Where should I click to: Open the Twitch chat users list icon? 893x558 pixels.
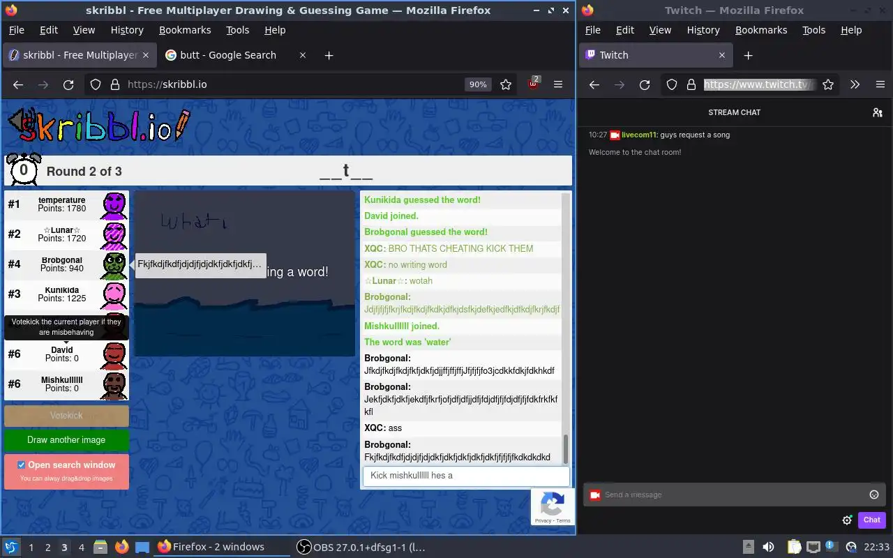coord(878,112)
